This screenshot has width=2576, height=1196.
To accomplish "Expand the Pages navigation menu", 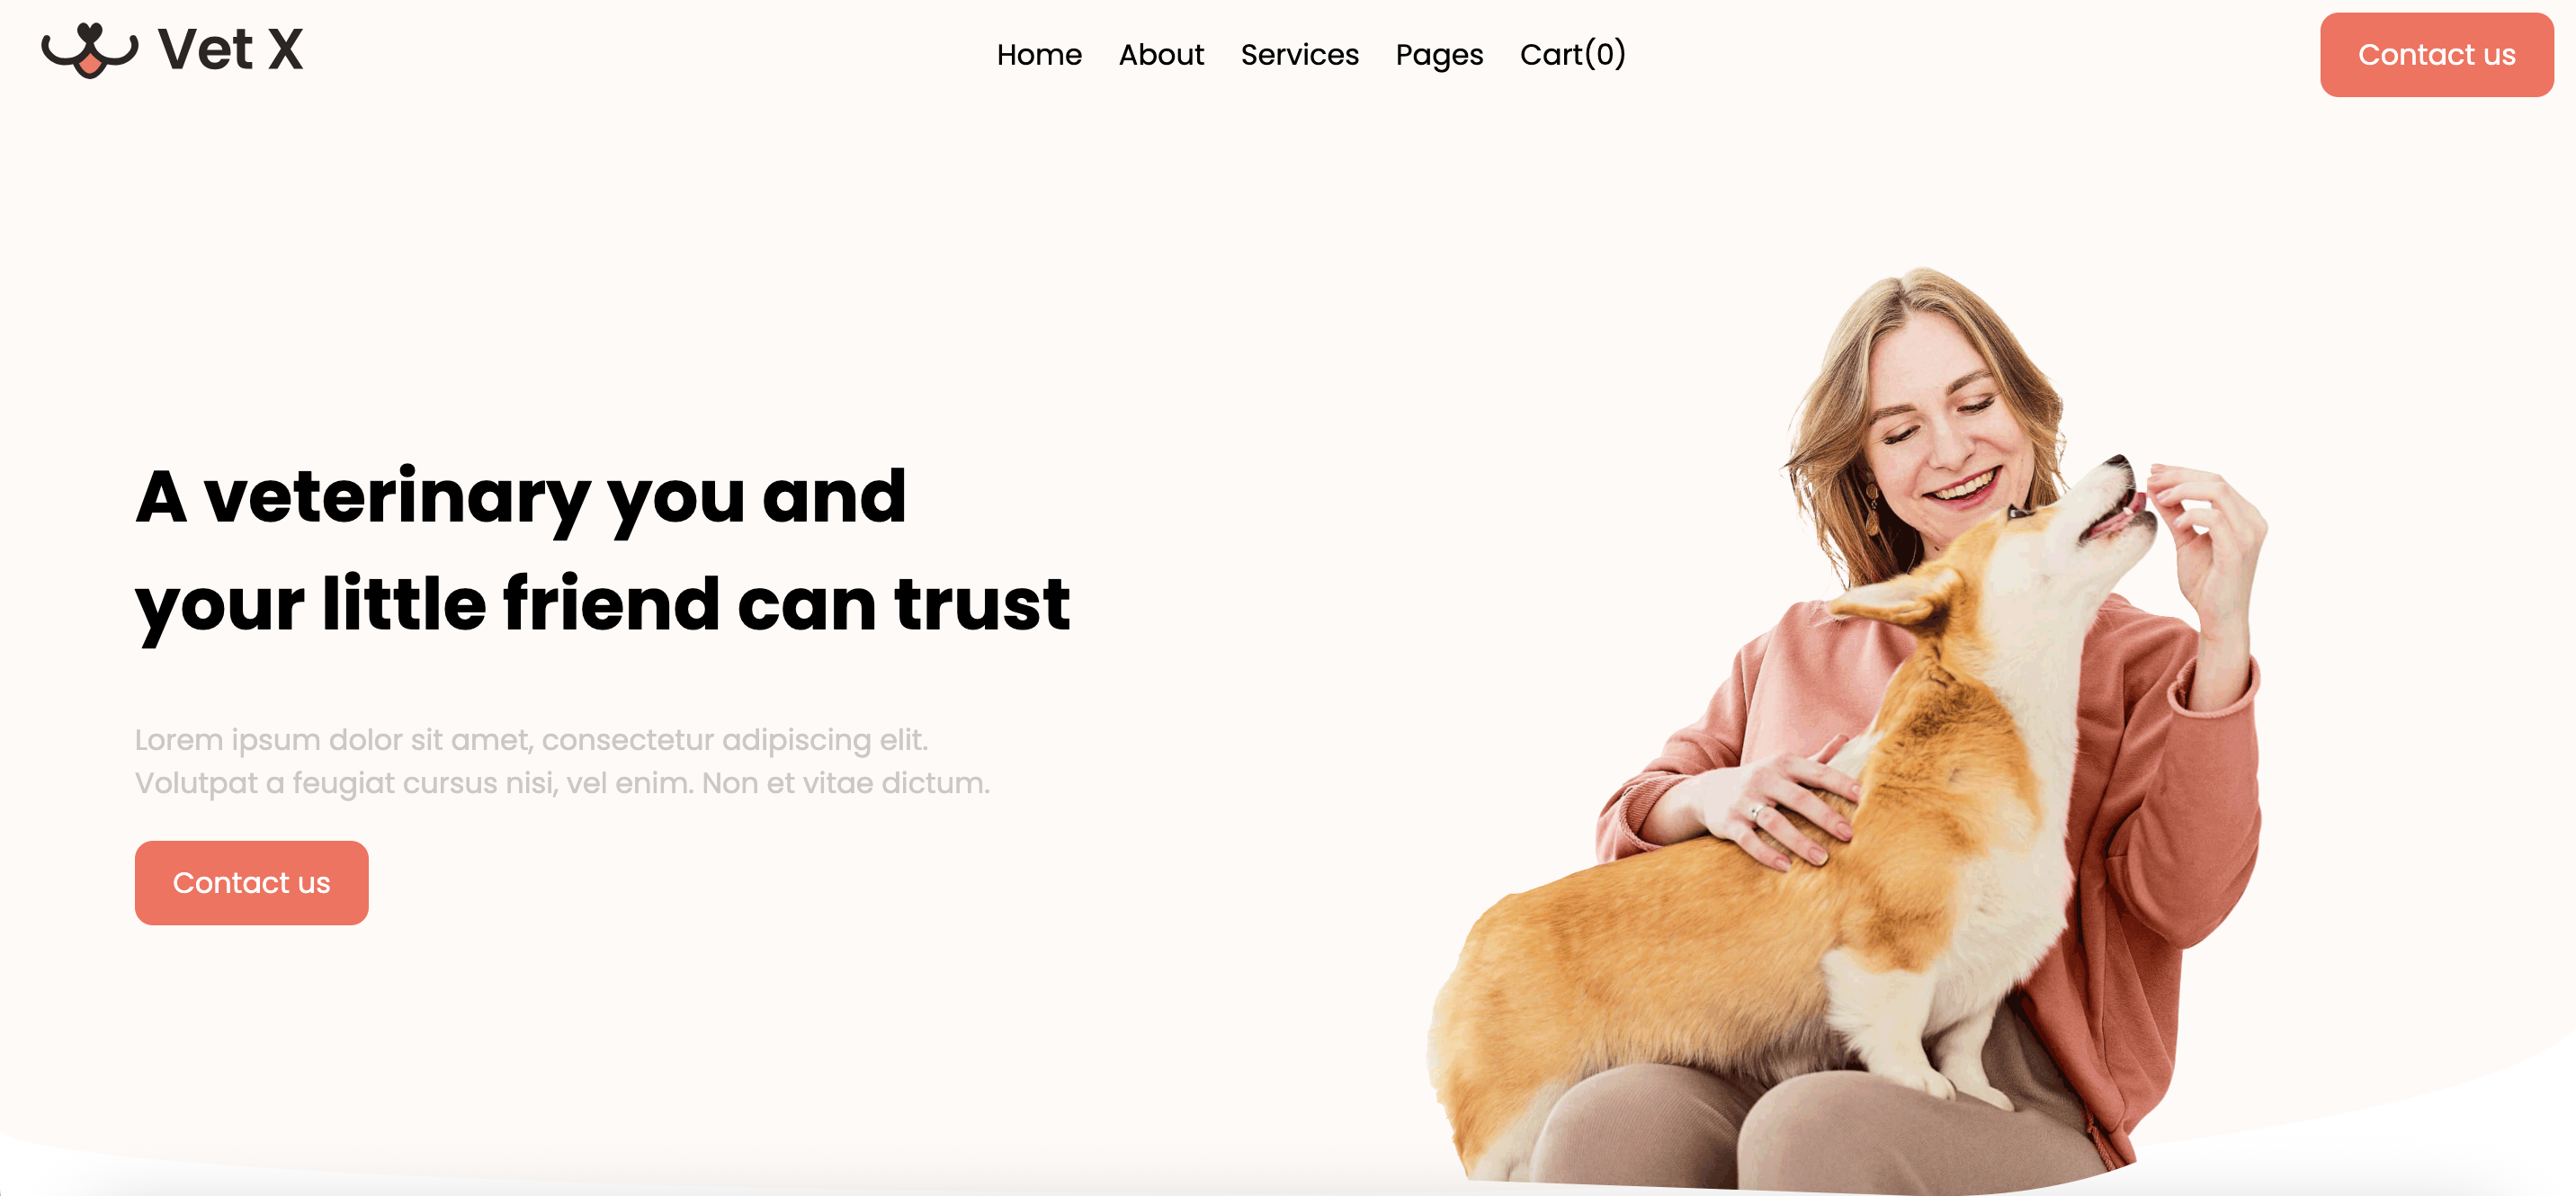I will click(x=1439, y=55).
